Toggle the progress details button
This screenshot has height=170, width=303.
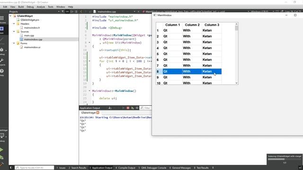300,168
